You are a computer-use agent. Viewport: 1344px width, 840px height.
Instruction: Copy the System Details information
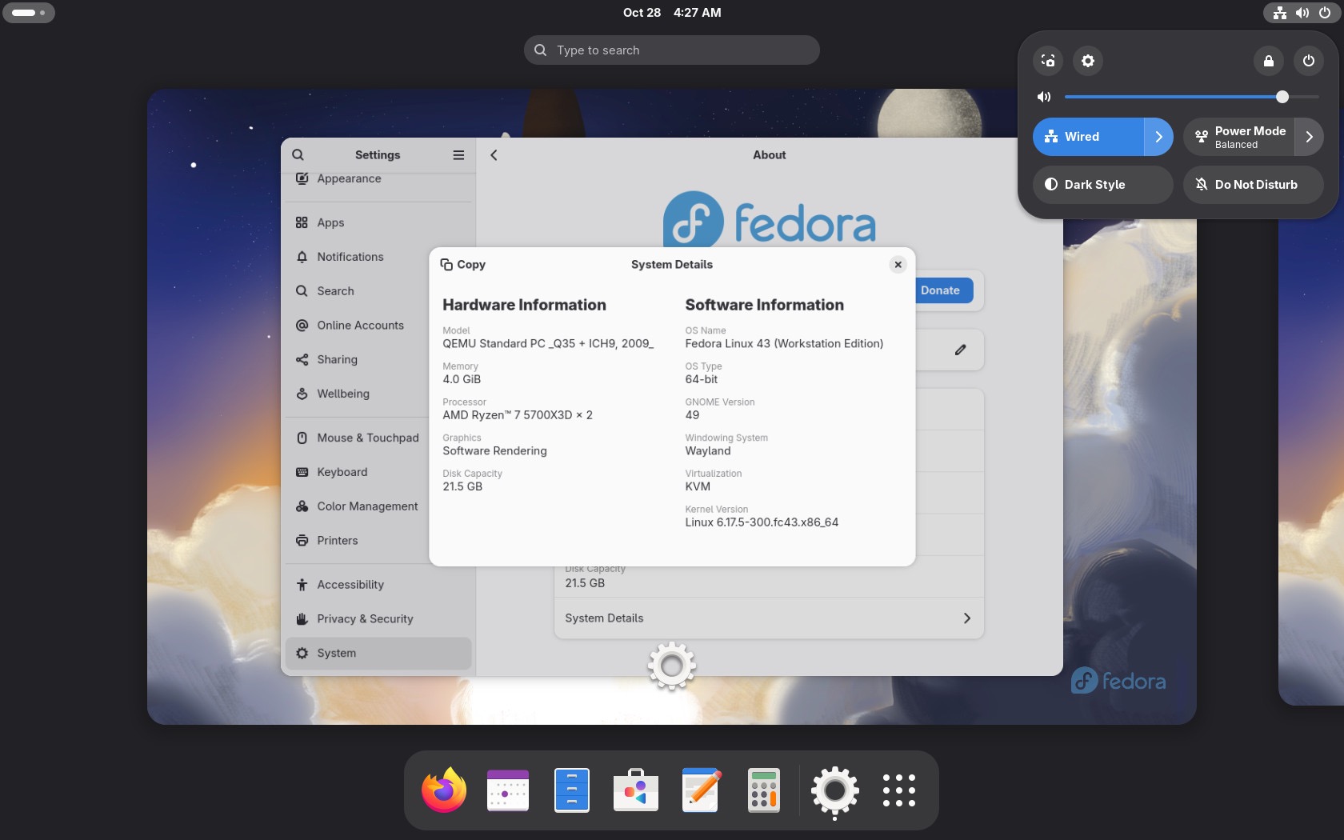click(x=463, y=264)
